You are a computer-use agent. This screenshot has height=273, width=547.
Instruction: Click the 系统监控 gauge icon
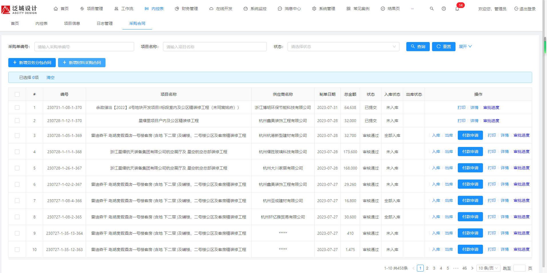(246, 9)
